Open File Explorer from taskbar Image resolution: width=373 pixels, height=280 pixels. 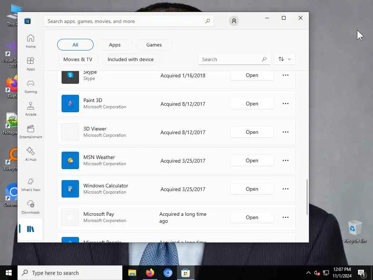point(132,273)
